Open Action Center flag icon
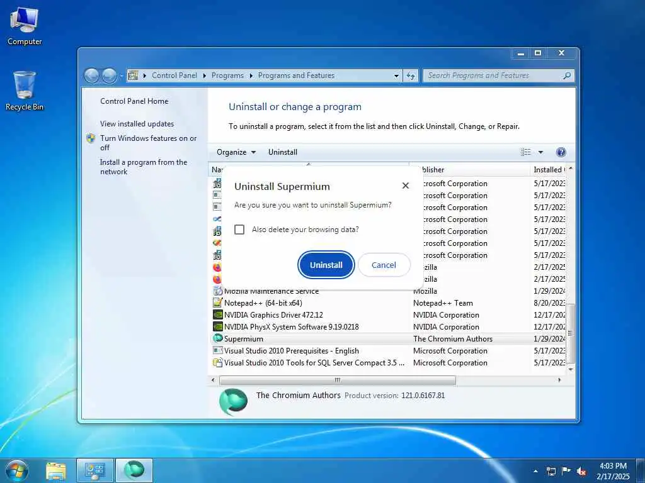The image size is (645, 483). [566, 471]
